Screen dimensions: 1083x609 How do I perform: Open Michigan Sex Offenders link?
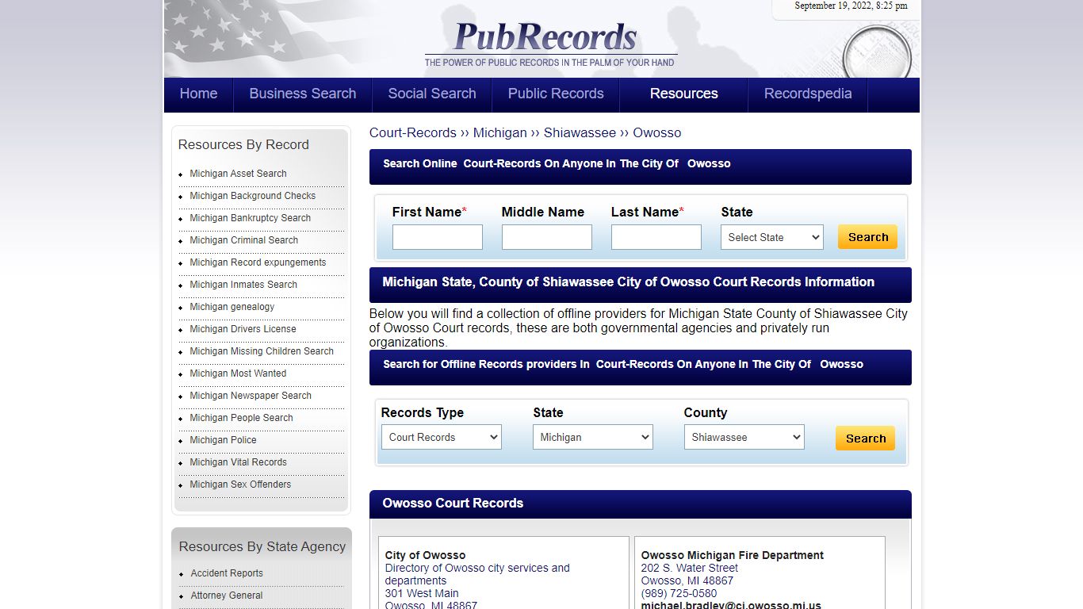tap(240, 485)
